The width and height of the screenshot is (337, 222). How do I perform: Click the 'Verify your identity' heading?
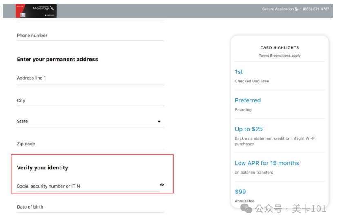point(42,168)
